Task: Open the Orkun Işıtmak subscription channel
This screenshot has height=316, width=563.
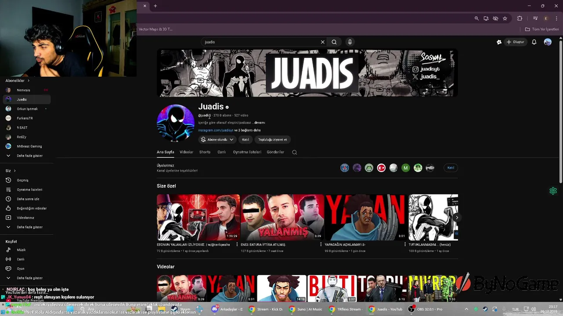Action: pos(26,109)
